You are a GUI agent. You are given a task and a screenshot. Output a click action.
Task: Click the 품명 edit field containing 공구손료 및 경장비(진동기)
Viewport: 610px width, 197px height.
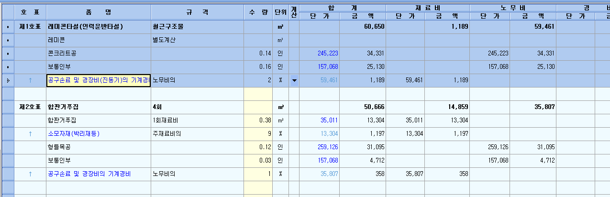99,80
